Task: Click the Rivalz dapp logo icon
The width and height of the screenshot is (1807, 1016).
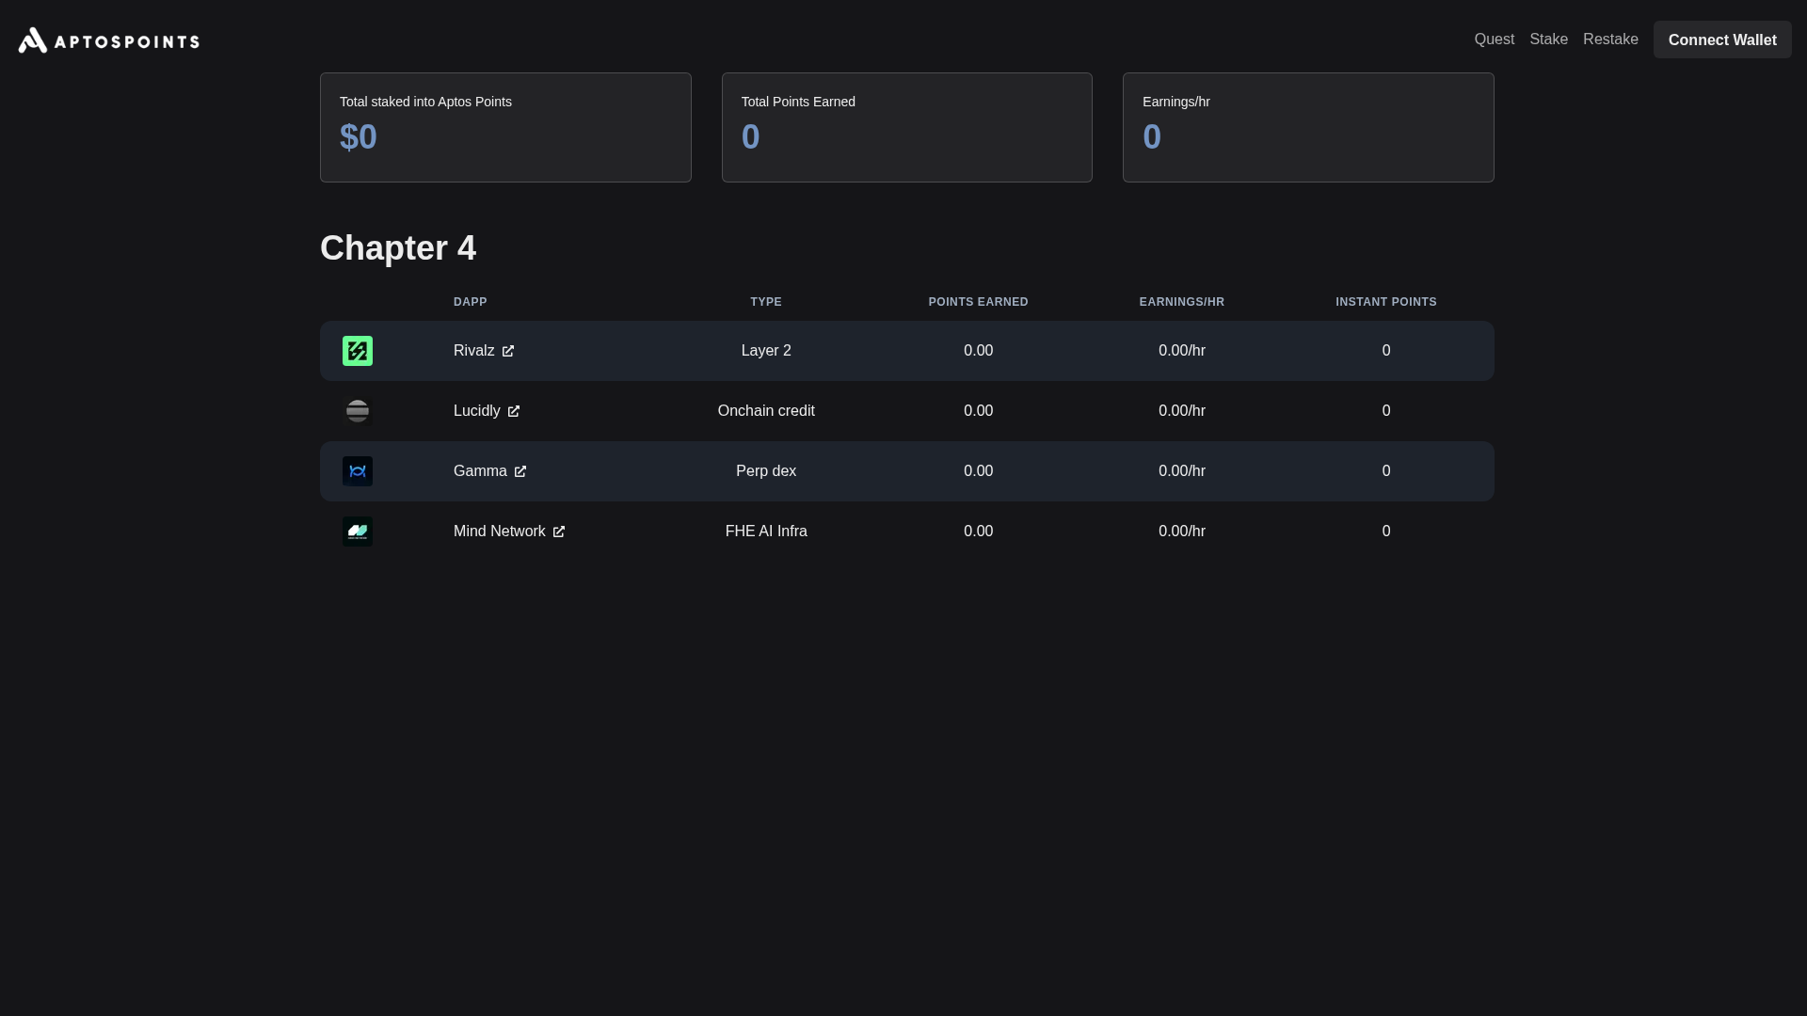Action: pyautogui.click(x=358, y=351)
